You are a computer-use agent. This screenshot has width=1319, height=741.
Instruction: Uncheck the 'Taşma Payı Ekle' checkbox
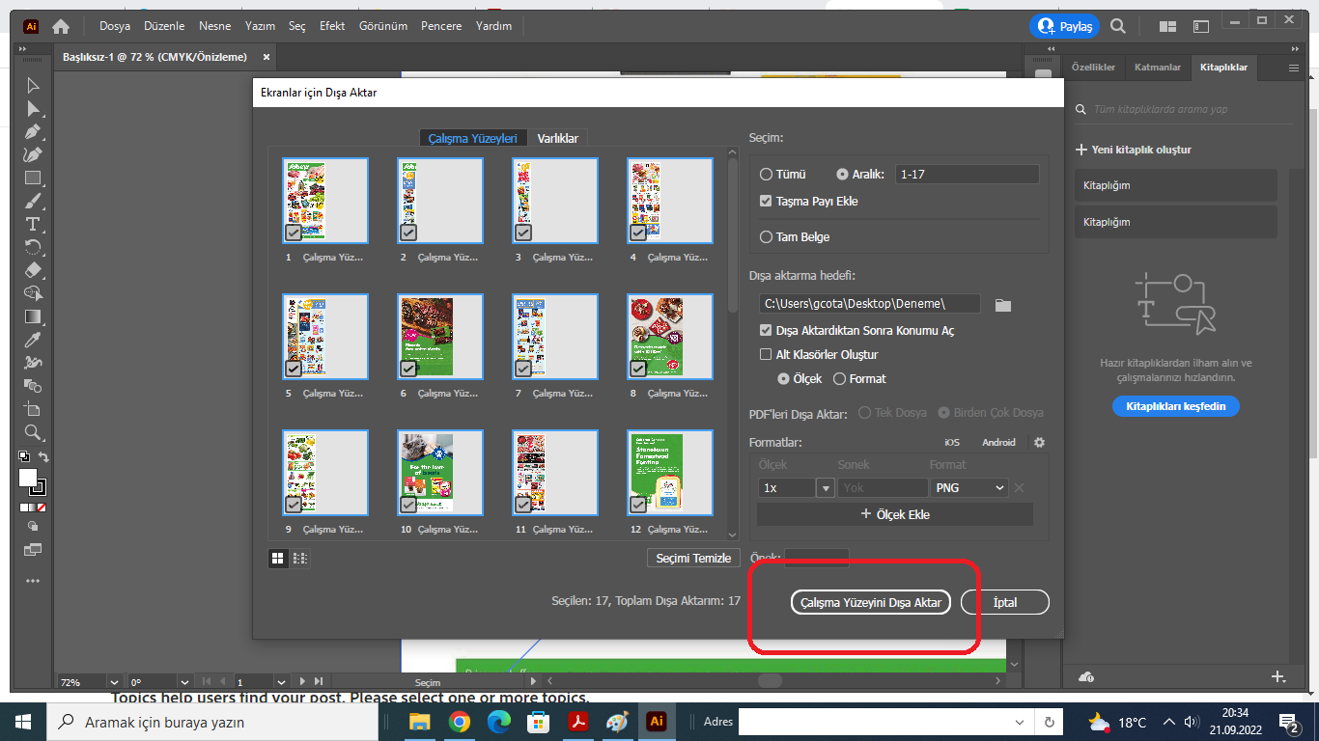coord(766,201)
